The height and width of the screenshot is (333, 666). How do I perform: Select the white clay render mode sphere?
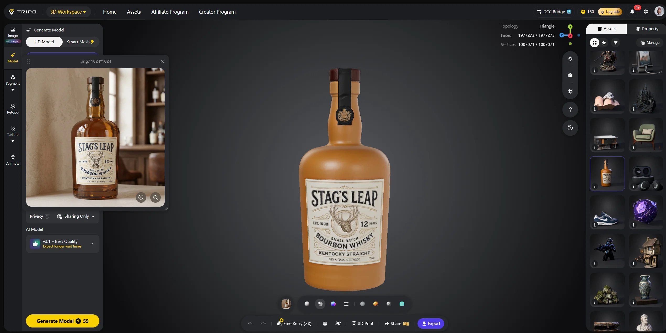[x=307, y=304]
